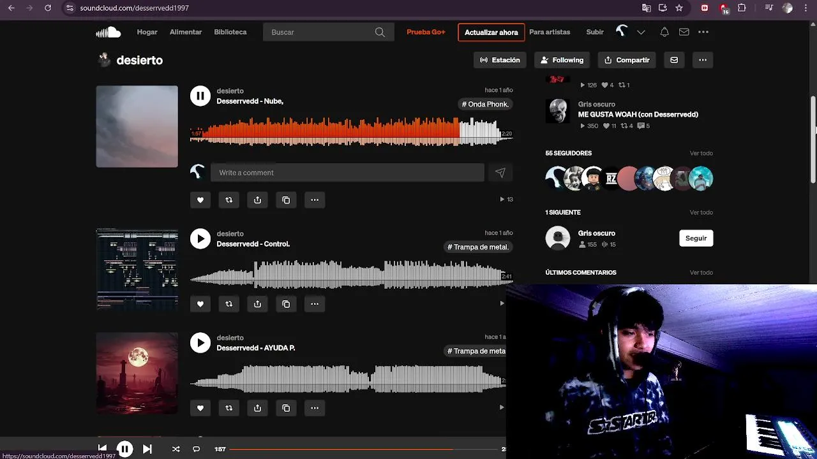This screenshot has height=459, width=817.
Task: Open the red moon AYUDA P. artwork
Action: coord(137,374)
